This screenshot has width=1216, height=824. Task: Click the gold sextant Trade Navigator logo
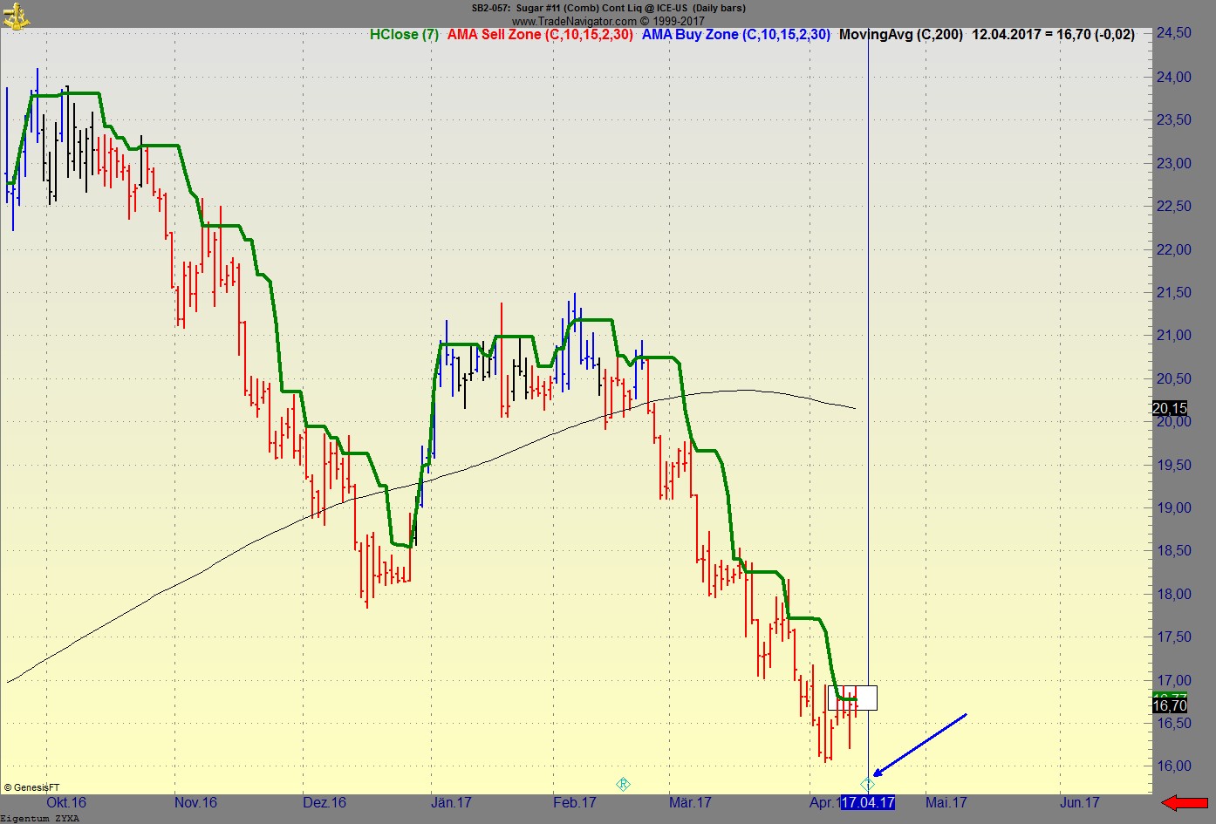click(16, 15)
